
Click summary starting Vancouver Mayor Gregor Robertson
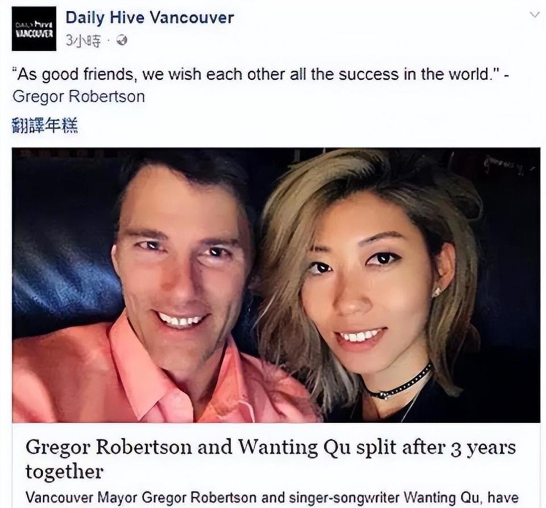(272, 498)
